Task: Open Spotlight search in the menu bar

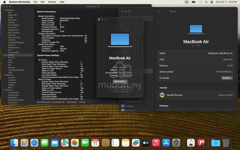Action: (206, 2)
